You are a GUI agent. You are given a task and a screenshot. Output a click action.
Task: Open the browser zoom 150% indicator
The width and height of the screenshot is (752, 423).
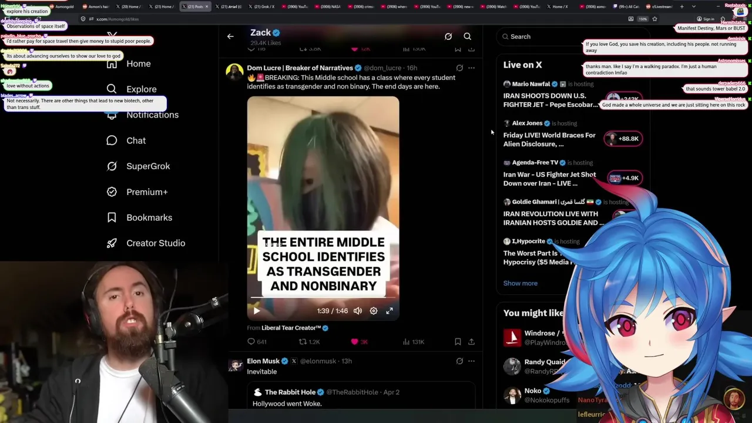coord(643,19)
